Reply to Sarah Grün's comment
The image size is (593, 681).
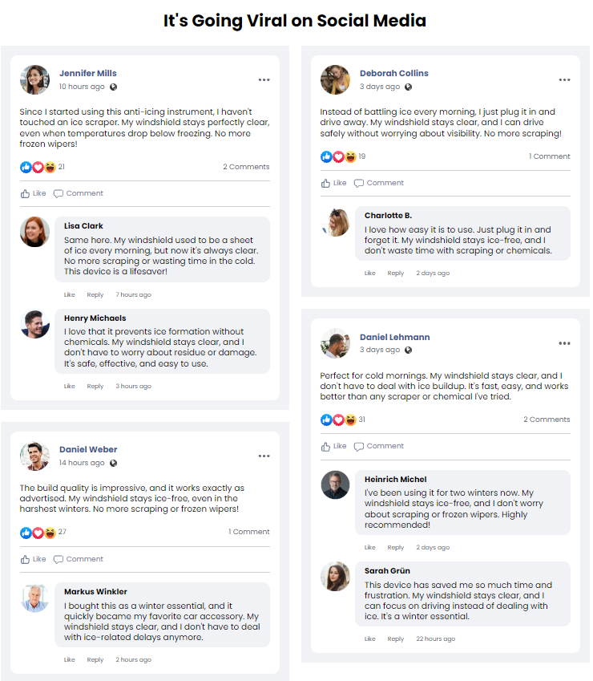pos(396,639)
